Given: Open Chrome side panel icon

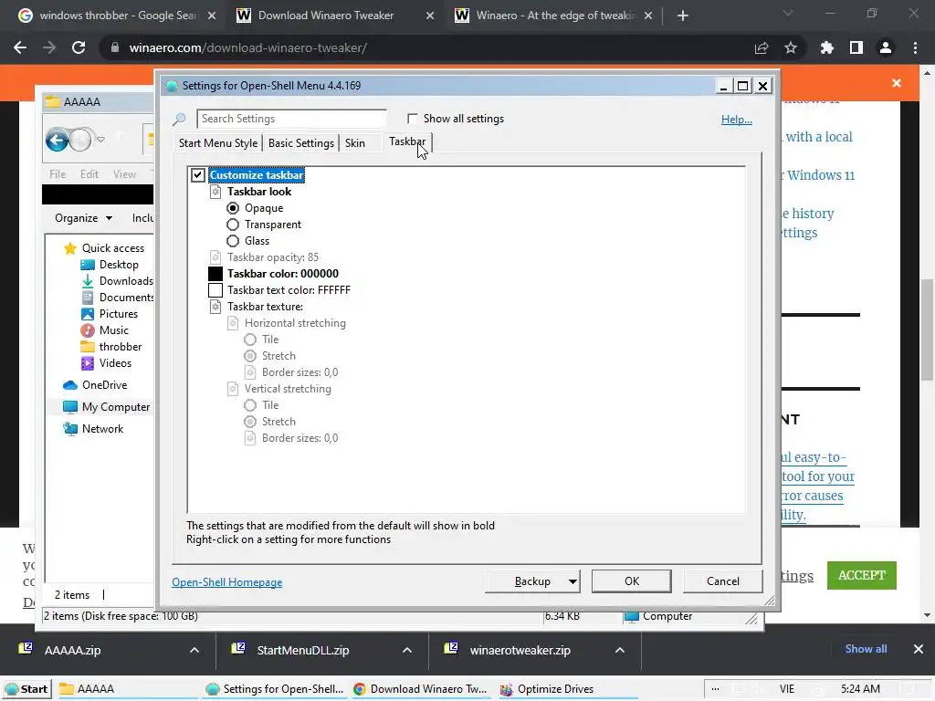Looking at the screenshot, I should 856,47.
